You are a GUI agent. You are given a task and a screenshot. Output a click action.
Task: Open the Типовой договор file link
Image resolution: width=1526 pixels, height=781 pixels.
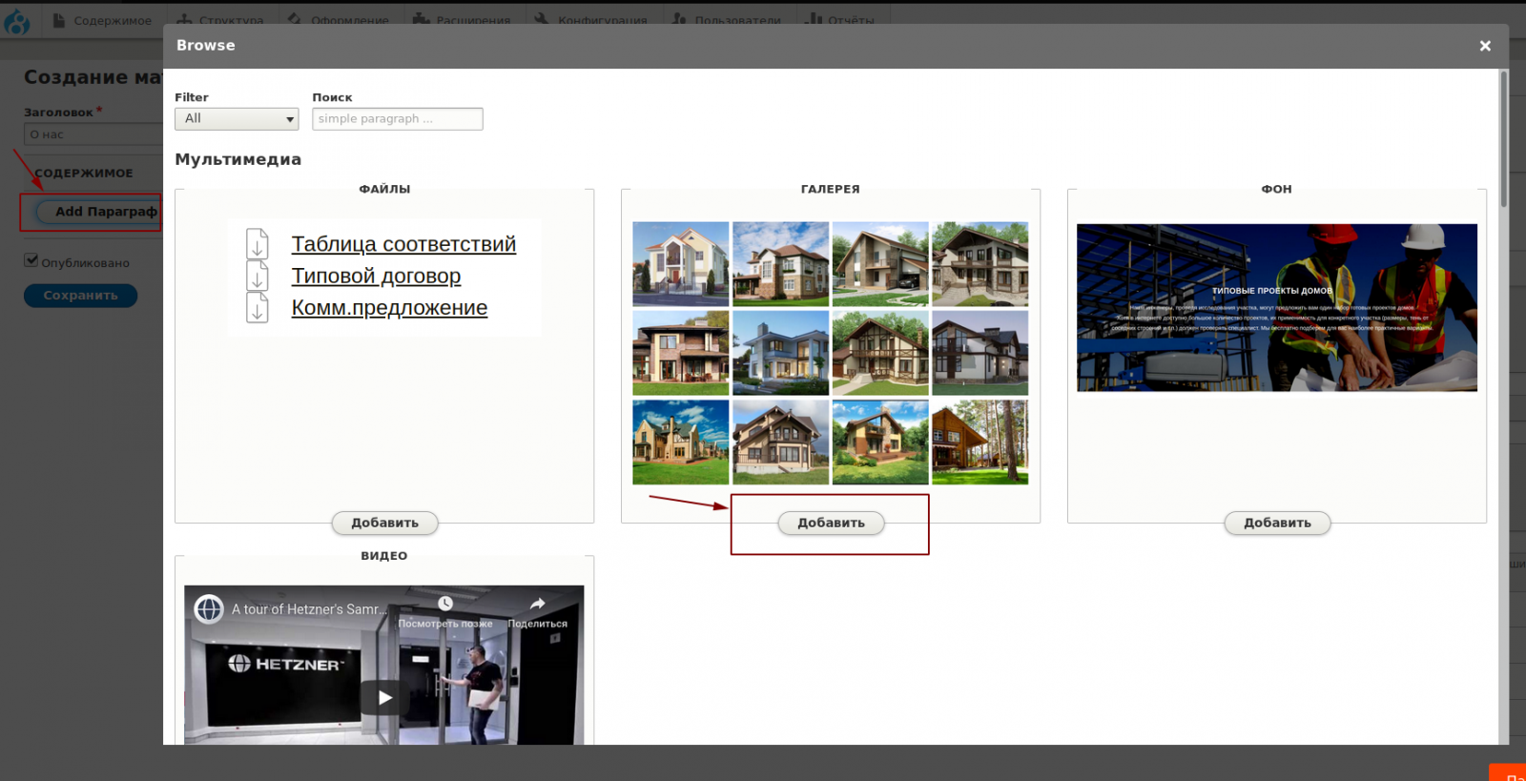[376, 276]
